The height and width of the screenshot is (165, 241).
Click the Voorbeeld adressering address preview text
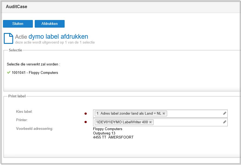point(113,133)
